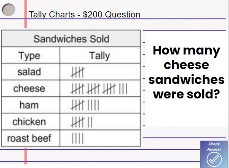Click the checkmark circle icon

(x=214, y=159)
